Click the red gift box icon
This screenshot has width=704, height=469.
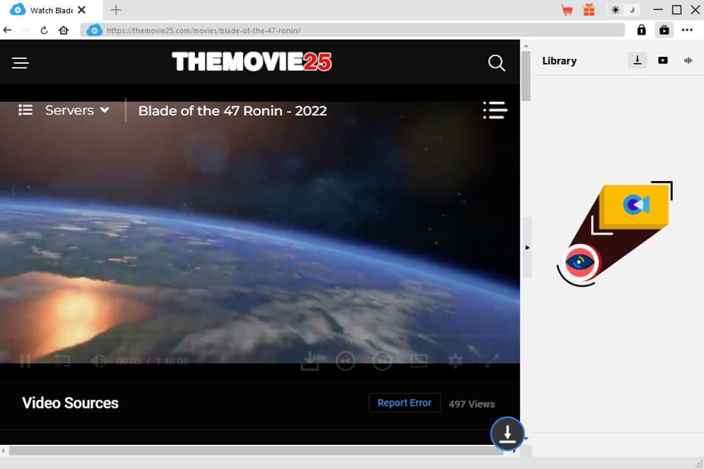coord(589,10)
